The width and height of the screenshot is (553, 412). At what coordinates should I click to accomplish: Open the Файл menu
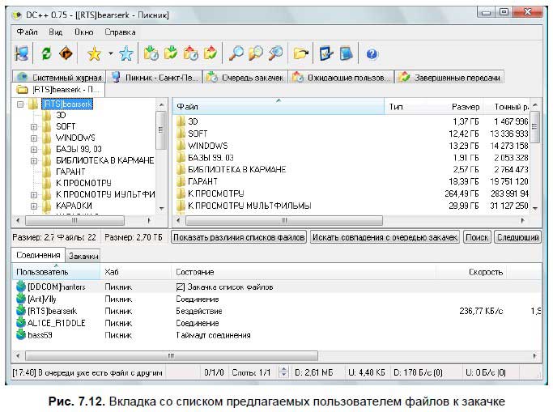click(27, 32)
